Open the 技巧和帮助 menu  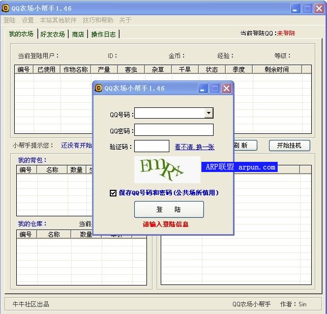click(98, 20)
